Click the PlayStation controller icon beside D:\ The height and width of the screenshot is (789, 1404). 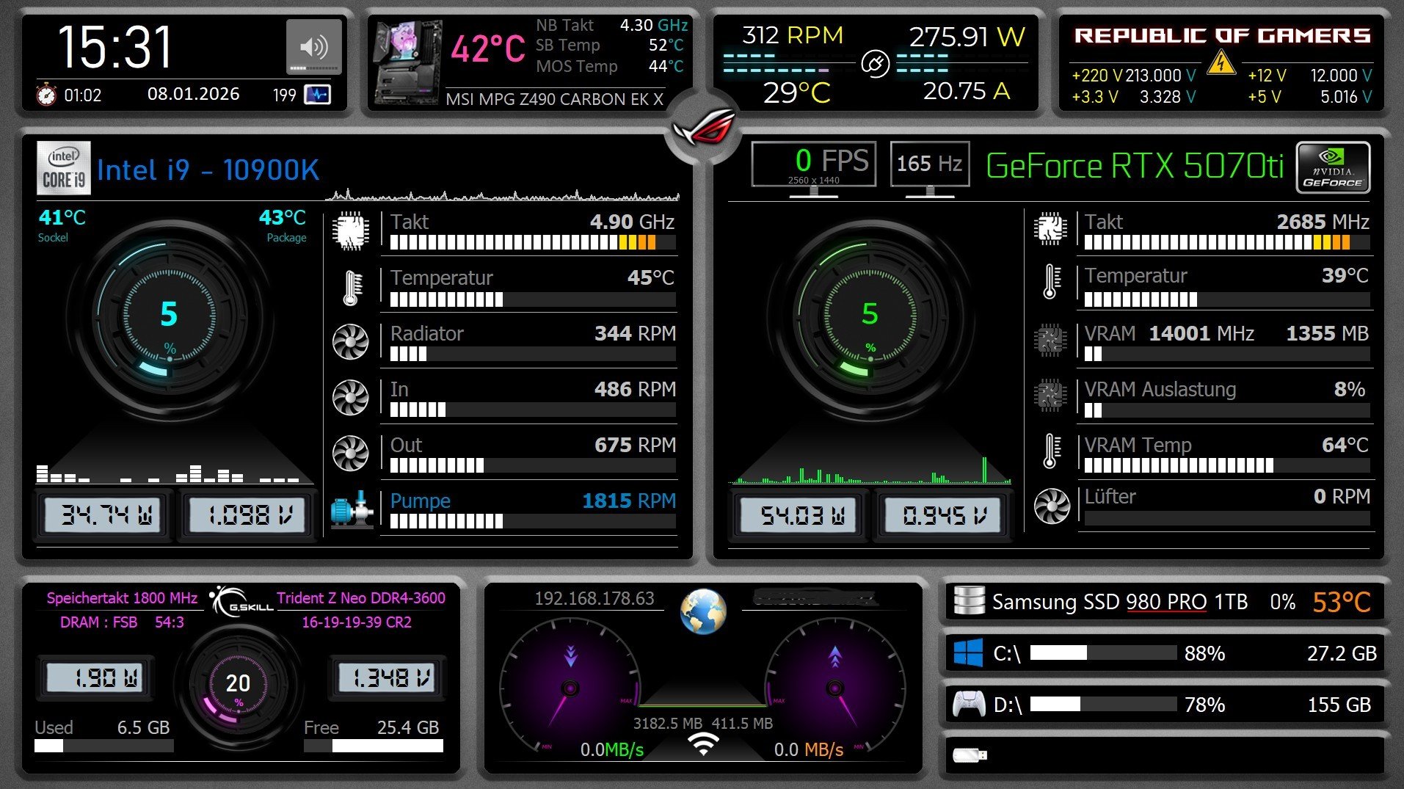pyautogui.click(x=968, y=704)
